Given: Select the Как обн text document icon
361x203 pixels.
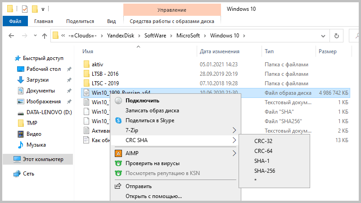Looking at the screenshot, I should click(86, 140).
